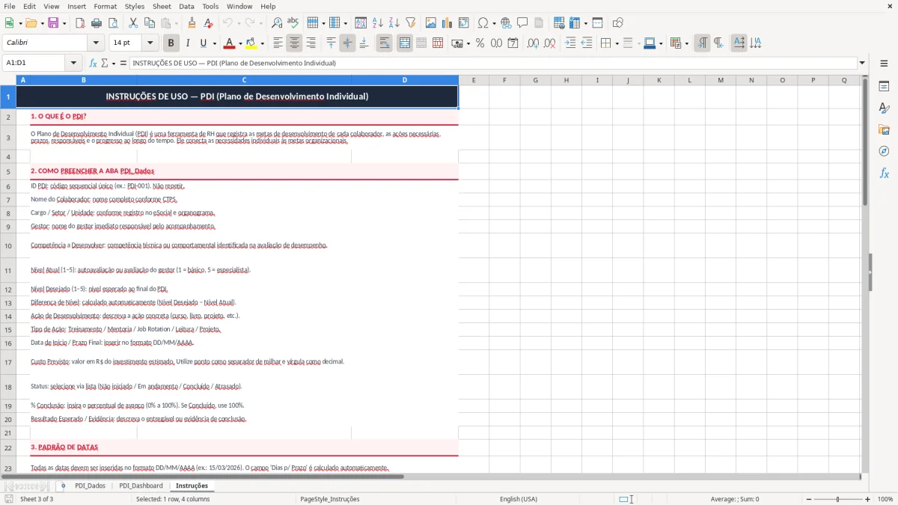Expand the Name Box dropdown arrow
The height and width of the screenshot is (505, 898).
[73, 63]
